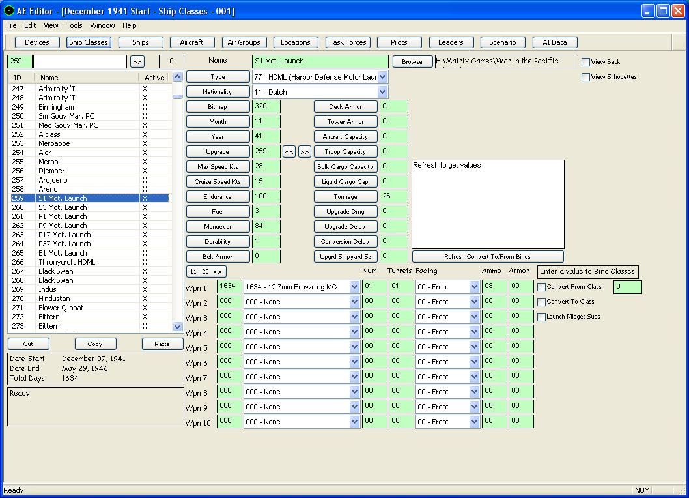Open the Help menu
The width and height of the screenshot is (689, 498).
click(129, 25)
